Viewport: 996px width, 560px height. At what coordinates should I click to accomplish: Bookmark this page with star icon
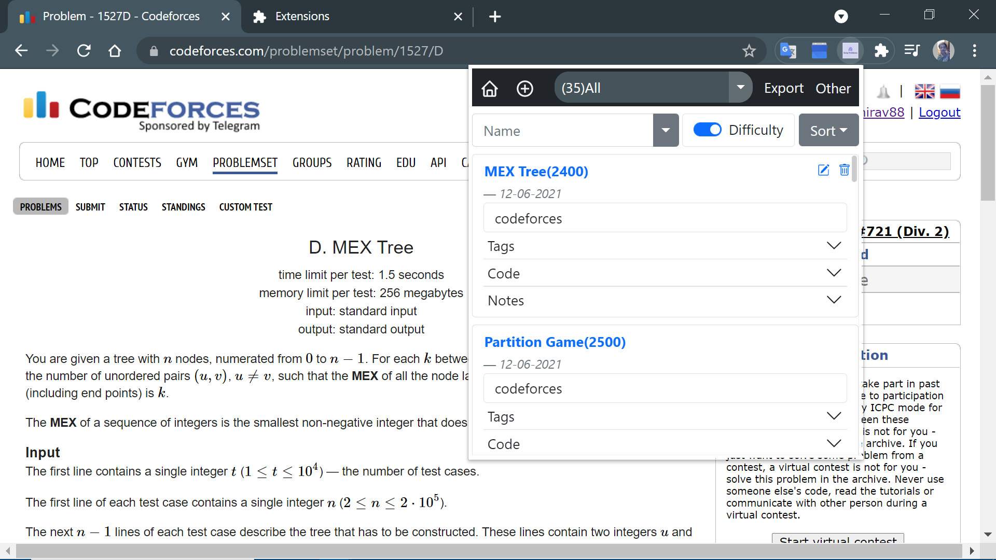[749, 51]
